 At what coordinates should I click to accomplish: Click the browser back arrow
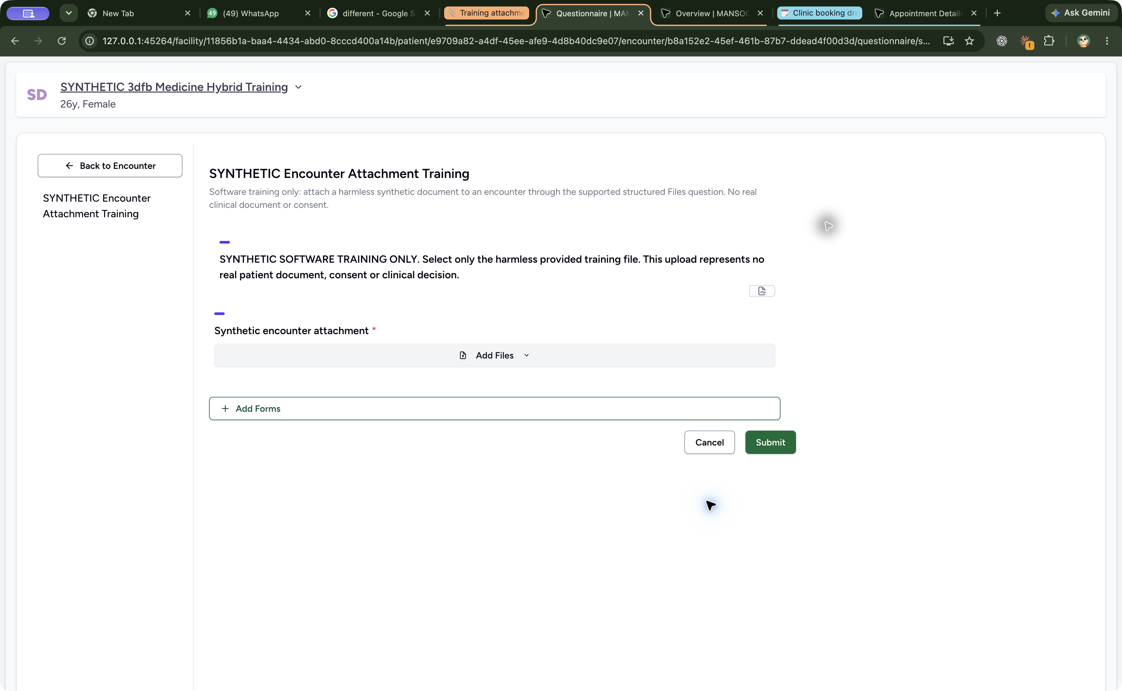click(x=15, y=41)
